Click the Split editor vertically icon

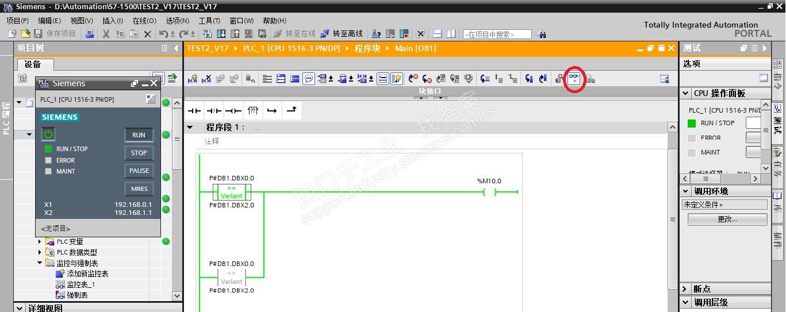pos(451,34)
